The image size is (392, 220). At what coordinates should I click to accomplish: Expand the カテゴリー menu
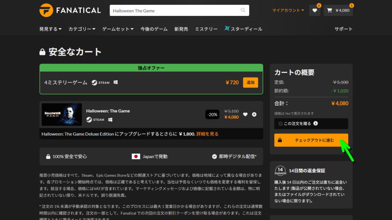click(82, 29)
